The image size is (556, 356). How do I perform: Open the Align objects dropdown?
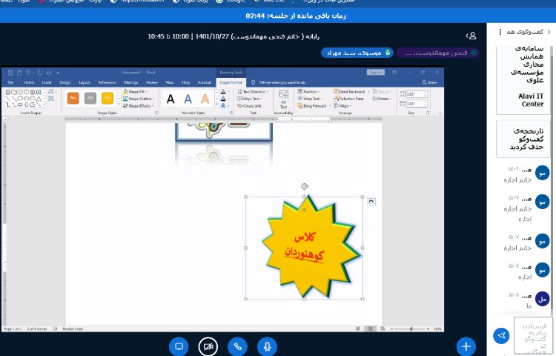pyautogui.click(x=342, y=105)
